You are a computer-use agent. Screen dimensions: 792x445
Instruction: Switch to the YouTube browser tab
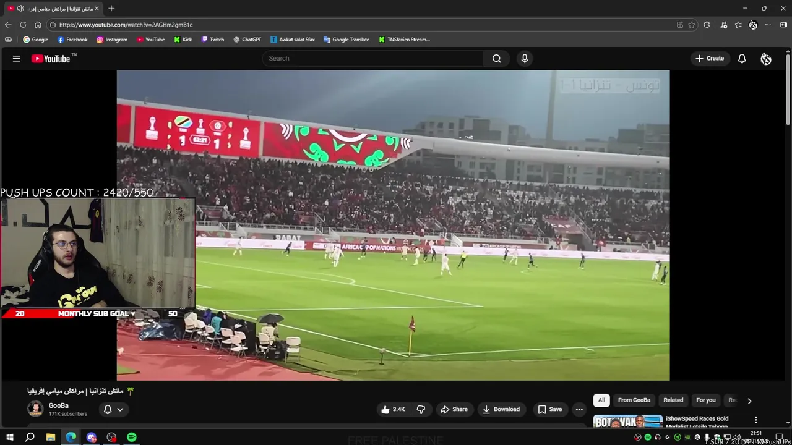click(x=53, y=9)
